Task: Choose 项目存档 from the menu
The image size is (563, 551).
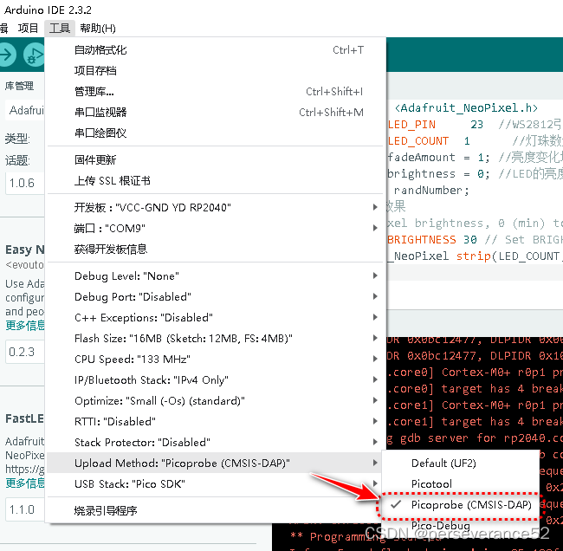Action: coord(217,71)
